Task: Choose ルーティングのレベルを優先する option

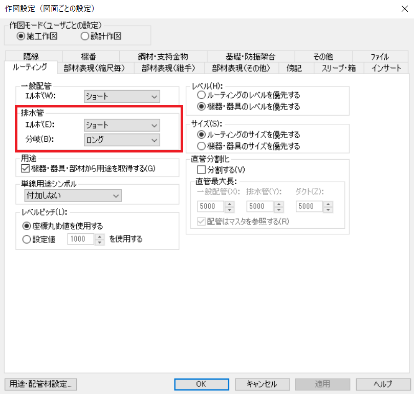Action: 202,95
